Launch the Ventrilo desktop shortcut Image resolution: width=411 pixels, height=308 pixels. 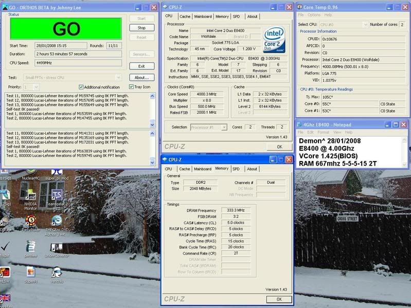(57, 275)
